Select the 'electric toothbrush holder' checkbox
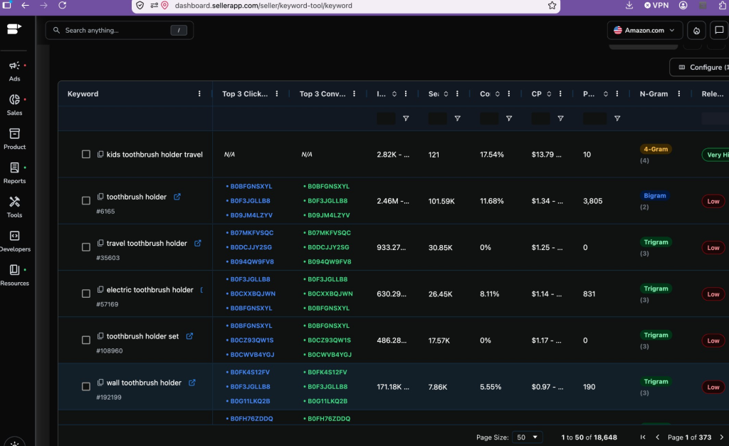729x446 pixels. pos(86,294)
